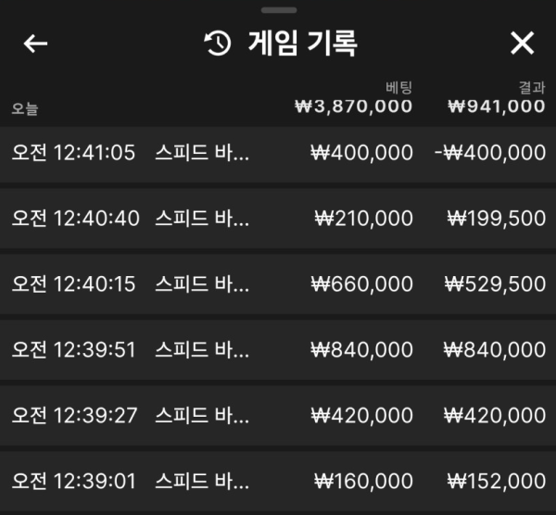Tap the drag handle at top
The height and width of the screenshot is (515, 556).
279,10
